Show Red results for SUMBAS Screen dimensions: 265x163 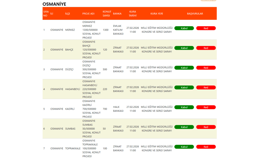[x=206, y=127]
